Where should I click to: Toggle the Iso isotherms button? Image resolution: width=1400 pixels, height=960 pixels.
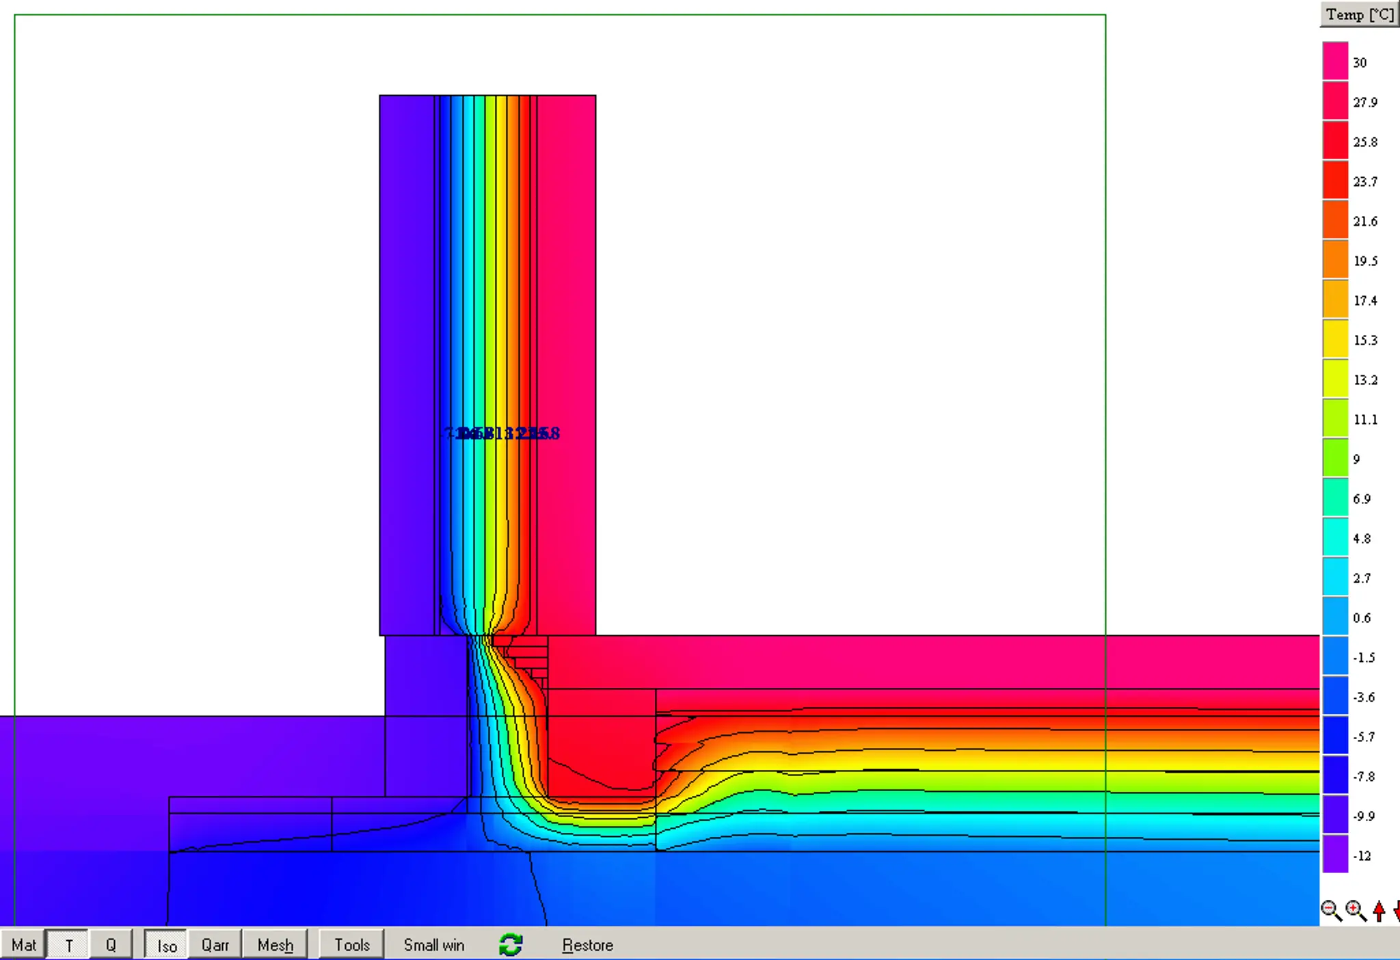click(166, 945)
